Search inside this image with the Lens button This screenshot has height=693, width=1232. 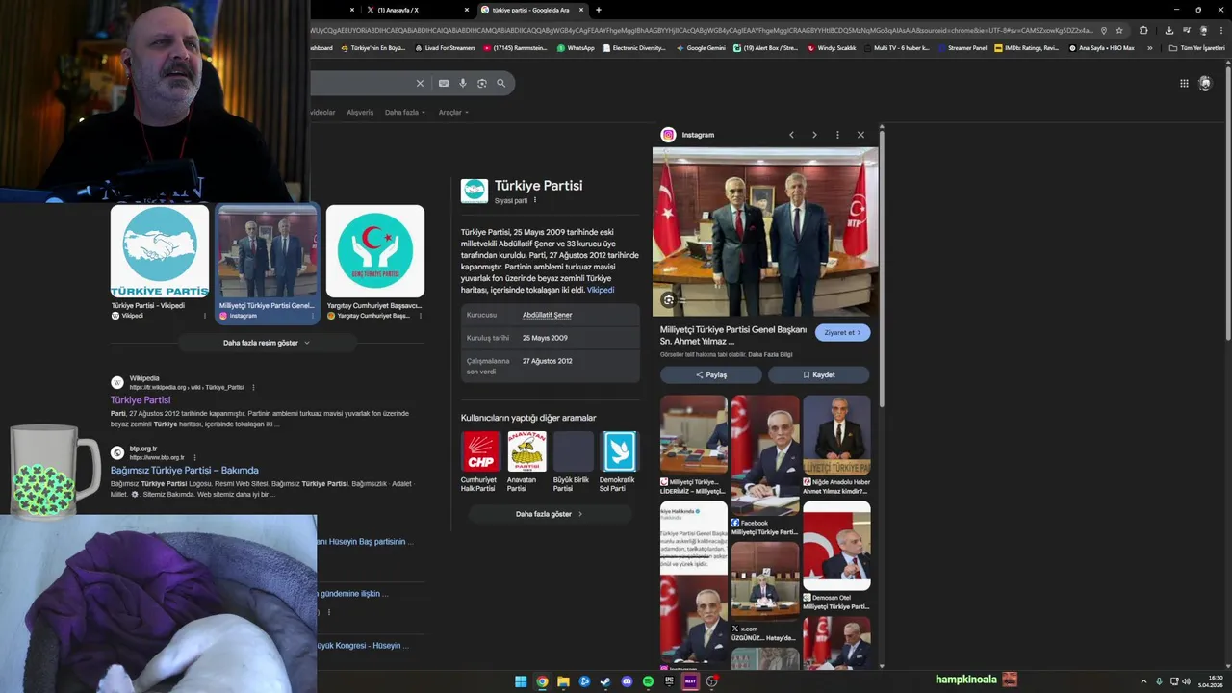pos(668,300)
